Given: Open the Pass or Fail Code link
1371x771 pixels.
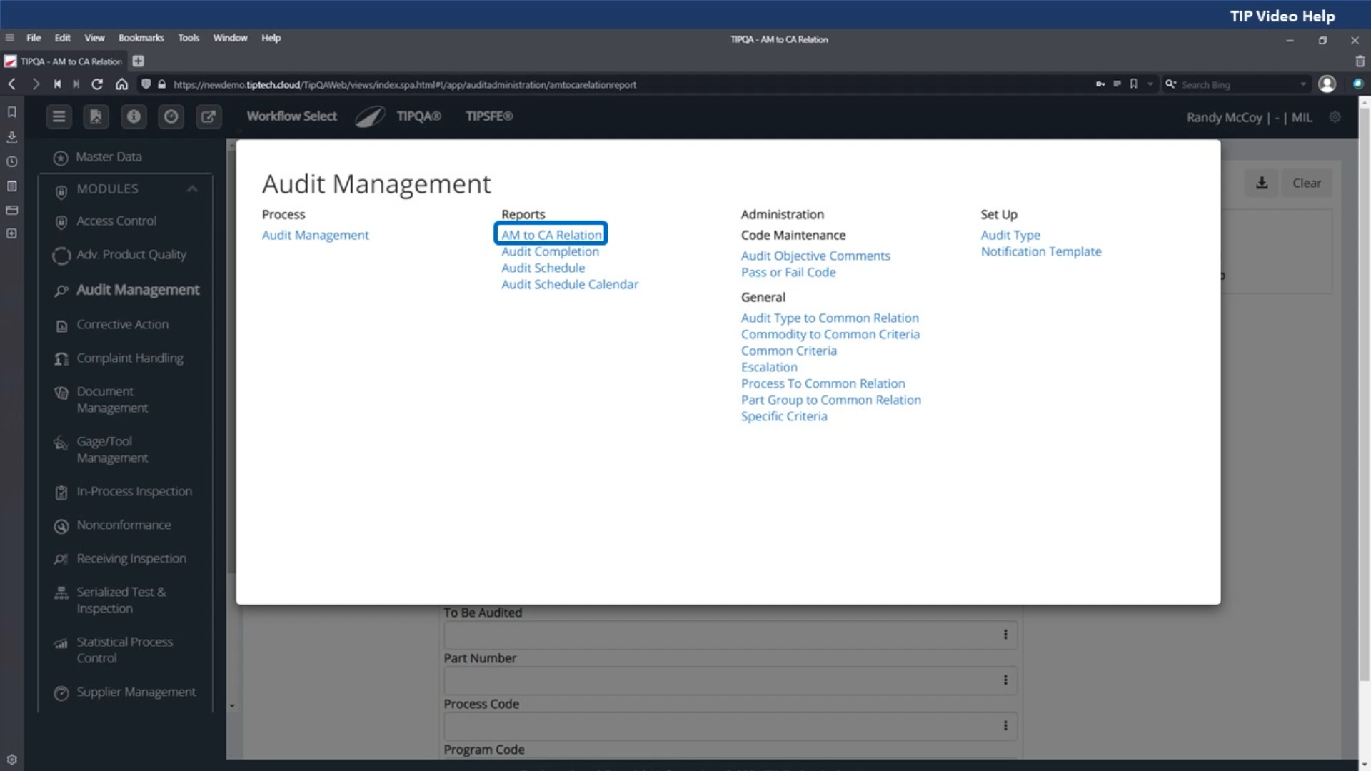Looking at the screenshot, I should tap(788, 272).
